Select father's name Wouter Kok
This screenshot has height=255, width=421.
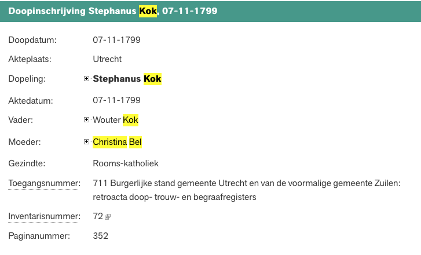[116, 120]
